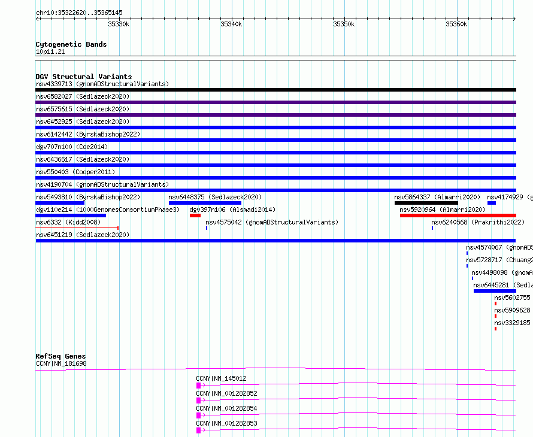Open the nsv6575615 (Sedlazeck2020) variant

(83, 109)
